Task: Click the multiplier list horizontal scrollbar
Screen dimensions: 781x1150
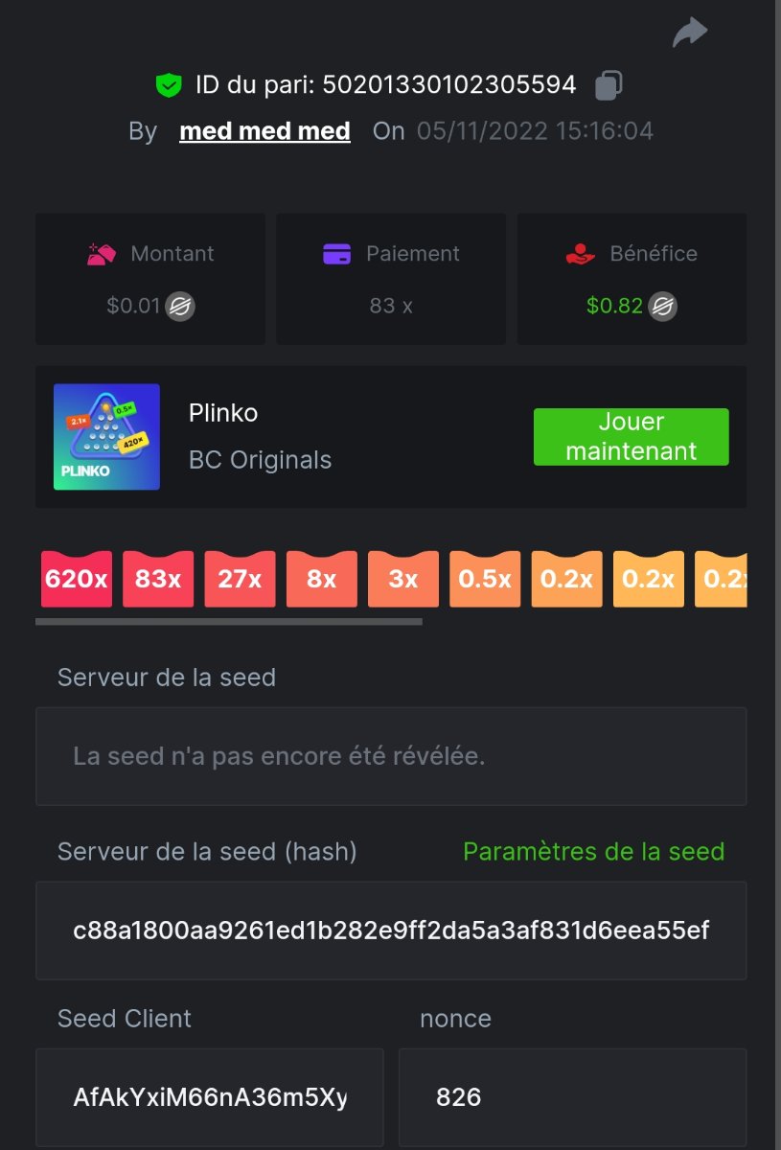Action: pos(229,622)
